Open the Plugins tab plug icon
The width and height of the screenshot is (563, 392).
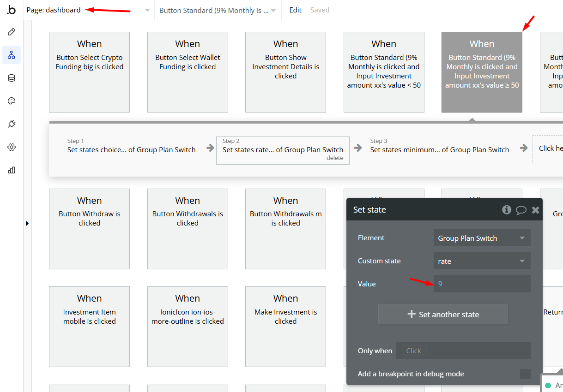click(12, 124)
